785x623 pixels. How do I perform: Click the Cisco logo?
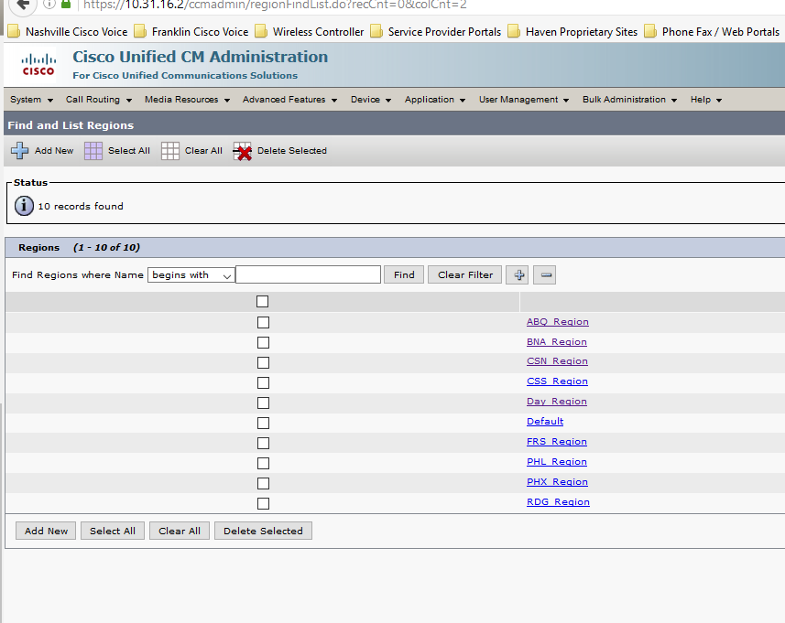coord(38,65)
